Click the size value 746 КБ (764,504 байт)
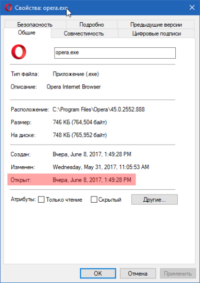 80,122
